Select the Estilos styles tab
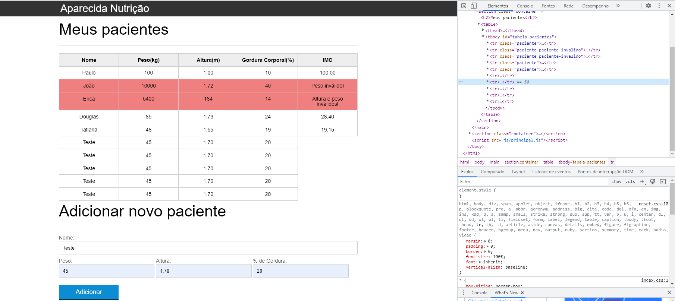Image resolution: width=675 pixels, height=301 pixels. 467,171
